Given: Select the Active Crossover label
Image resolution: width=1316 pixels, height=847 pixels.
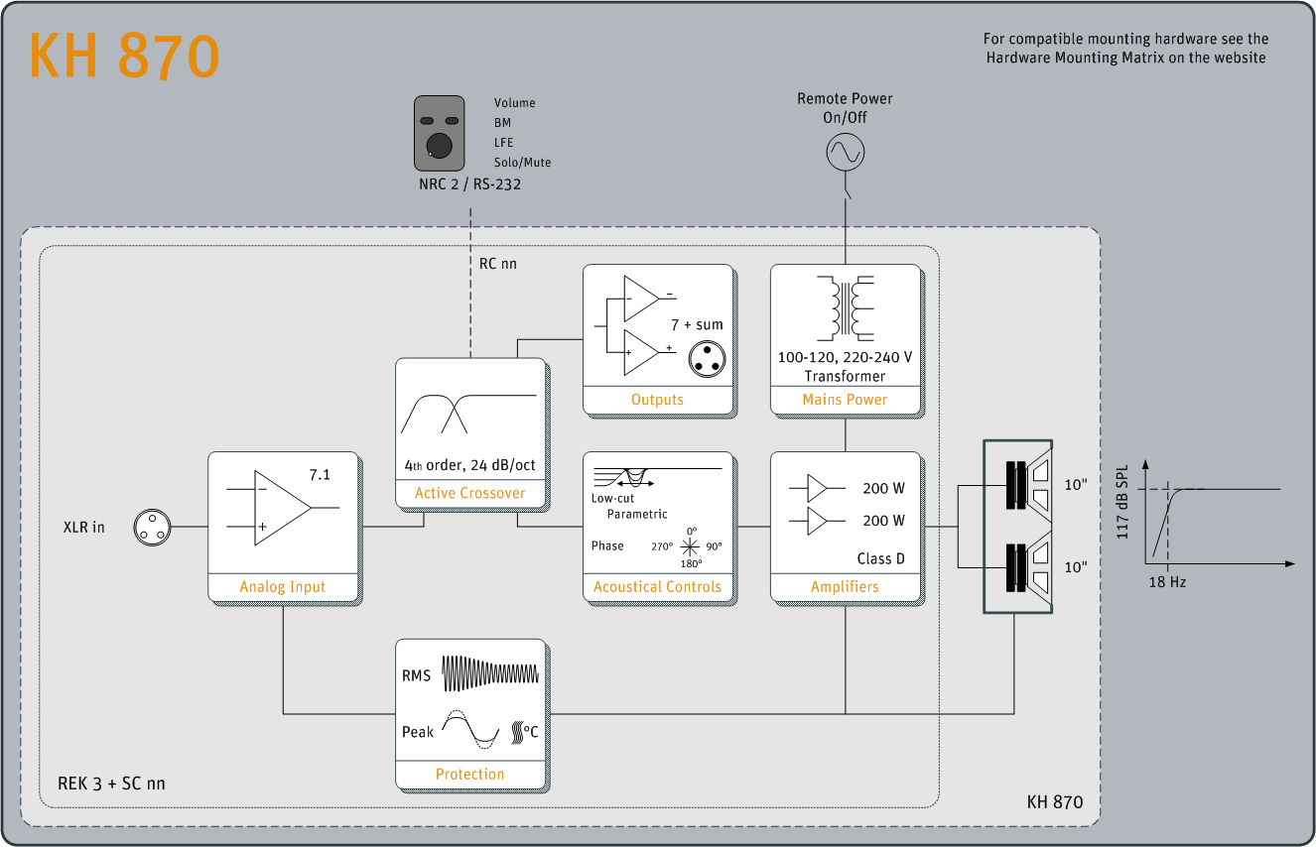Looking at the screenshot, I should [x=470, y=493].
